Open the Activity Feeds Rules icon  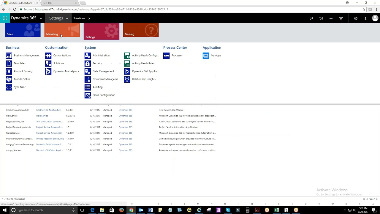pos(127,63)
